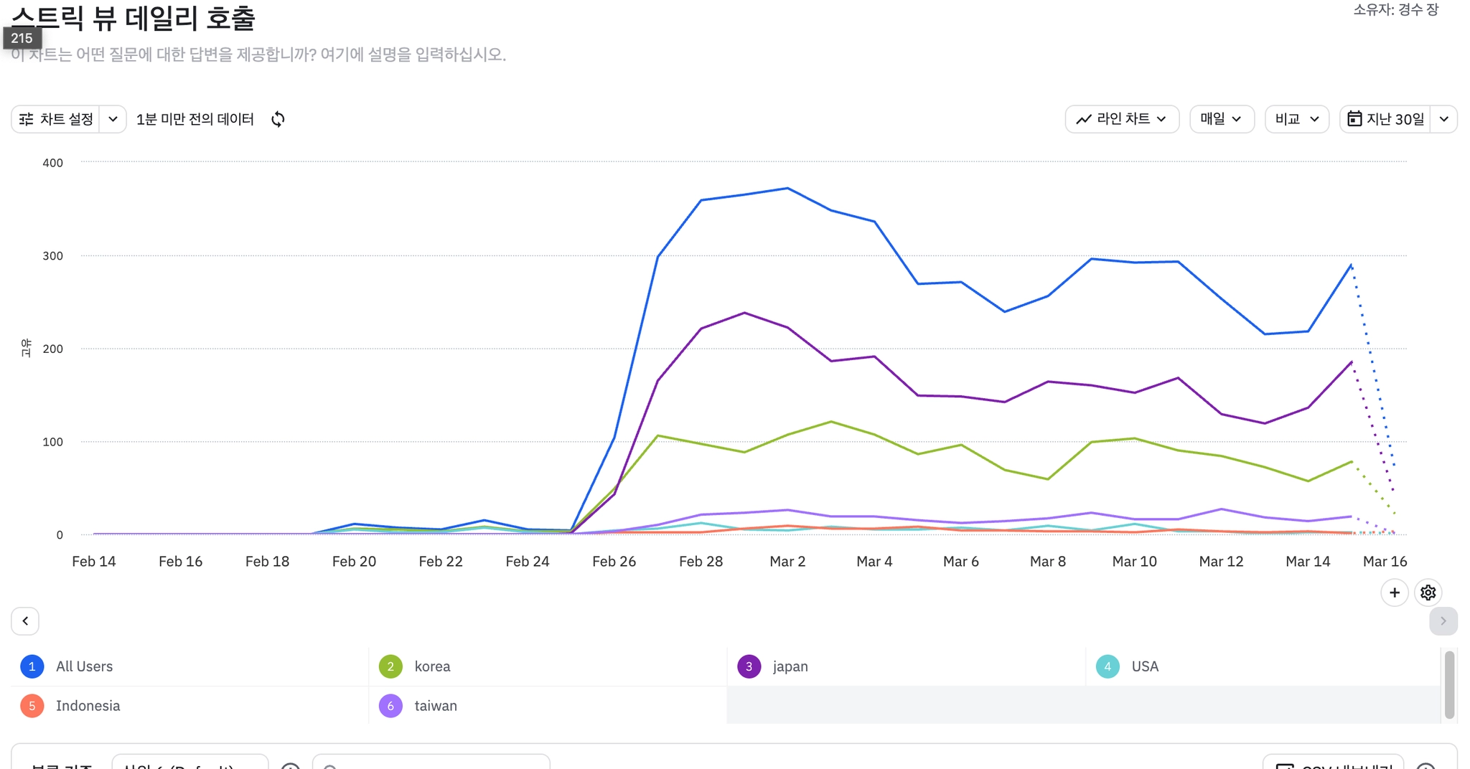The width and height of the screenshot is (1470, 769).
Task: Open the 라인 차트 chart type dropdown
Action: coord(1121,119)
